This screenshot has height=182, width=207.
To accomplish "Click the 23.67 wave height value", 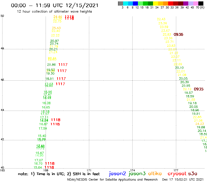I will [x=165, y=31].
